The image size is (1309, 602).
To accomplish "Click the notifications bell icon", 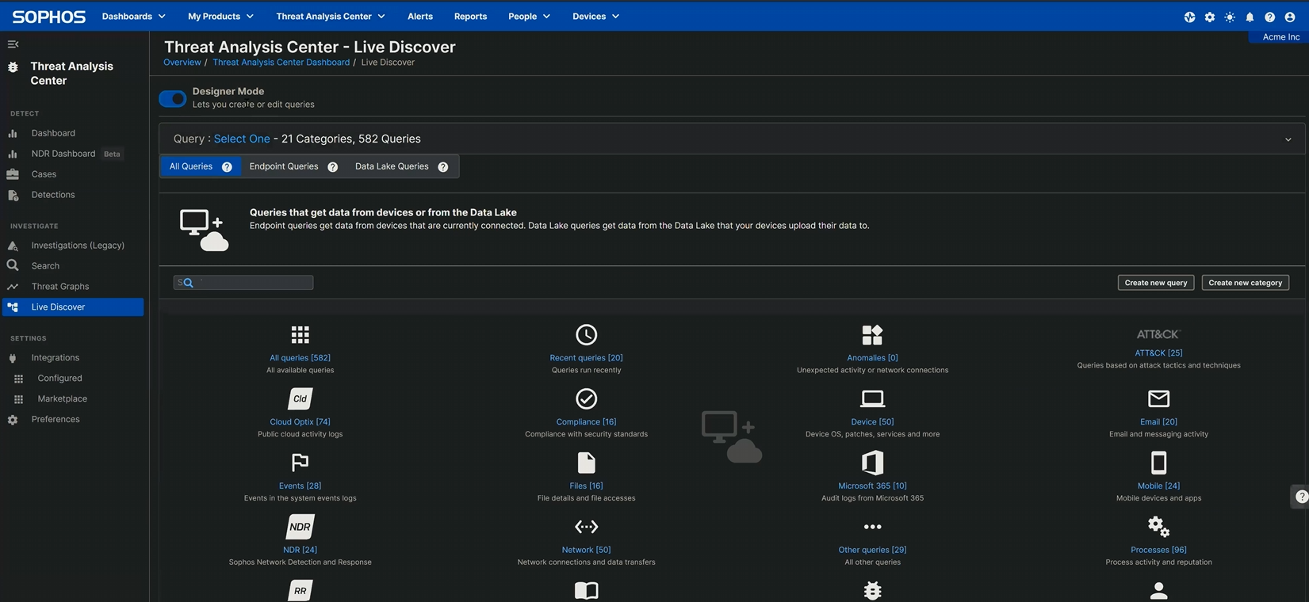I will click(x=1250, y=17).
